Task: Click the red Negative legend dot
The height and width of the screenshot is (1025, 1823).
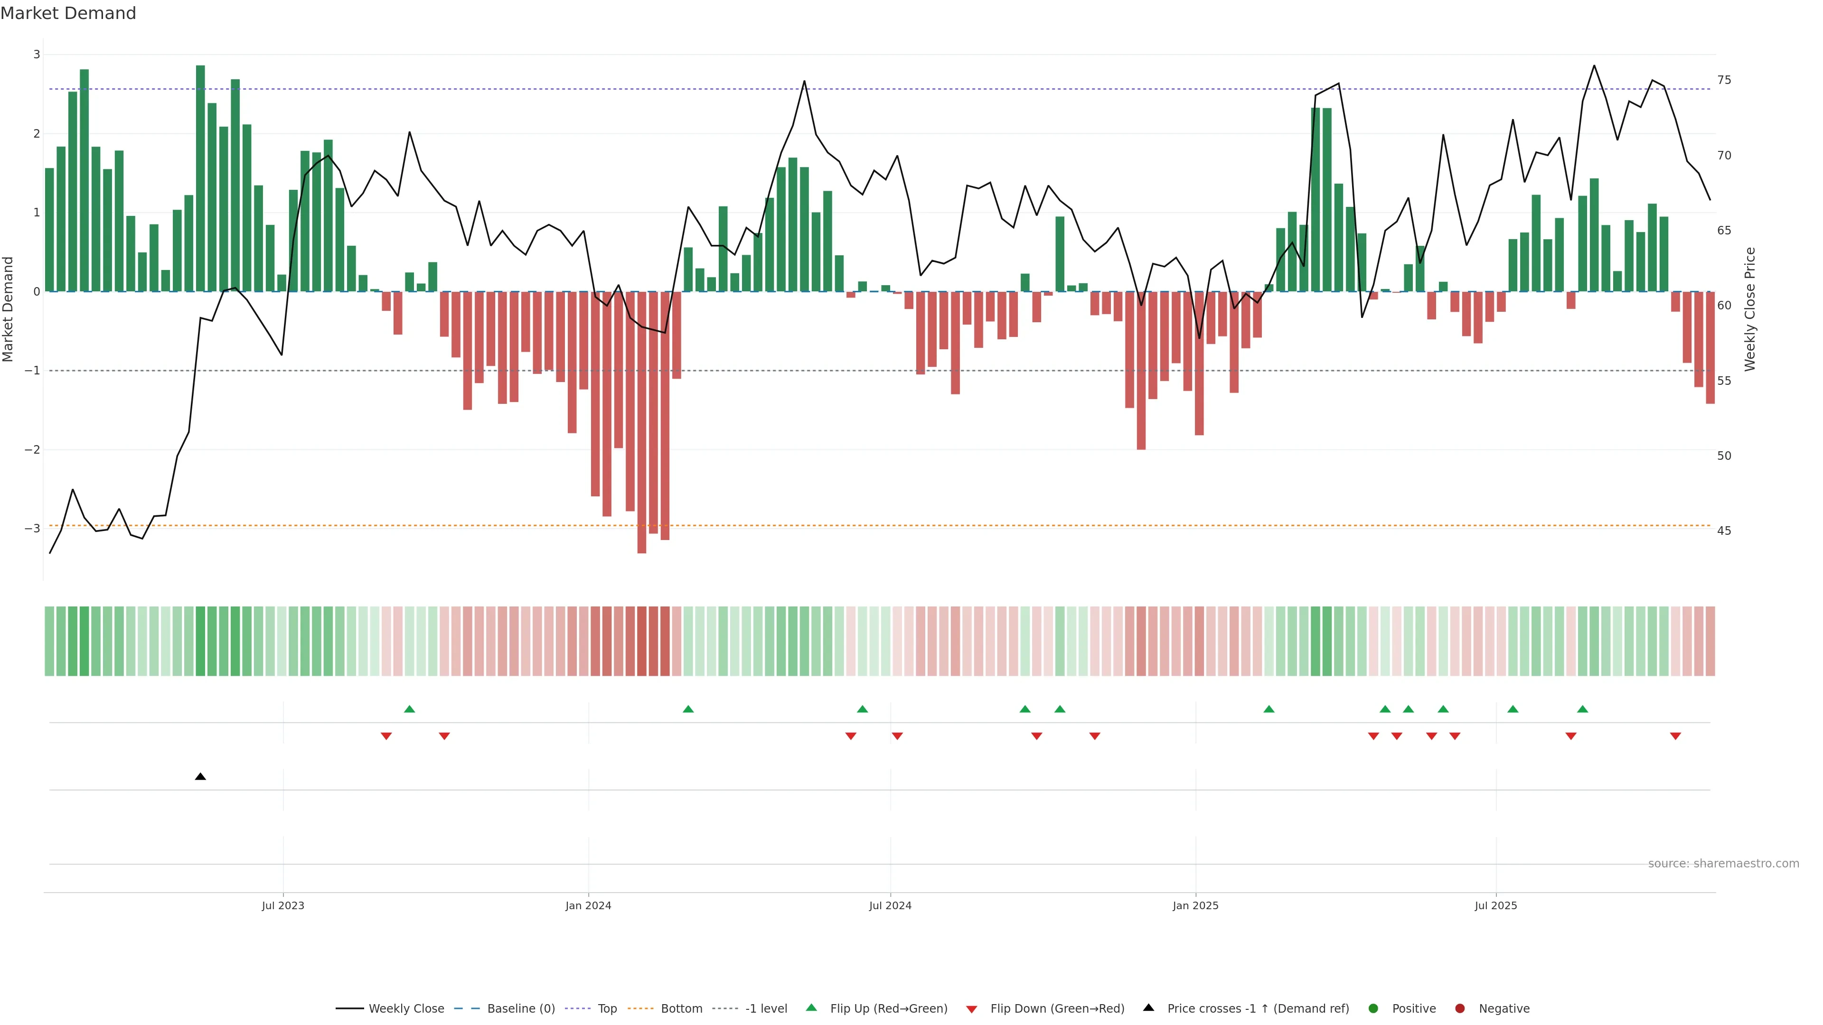Action: [x=1460, y=1009]
